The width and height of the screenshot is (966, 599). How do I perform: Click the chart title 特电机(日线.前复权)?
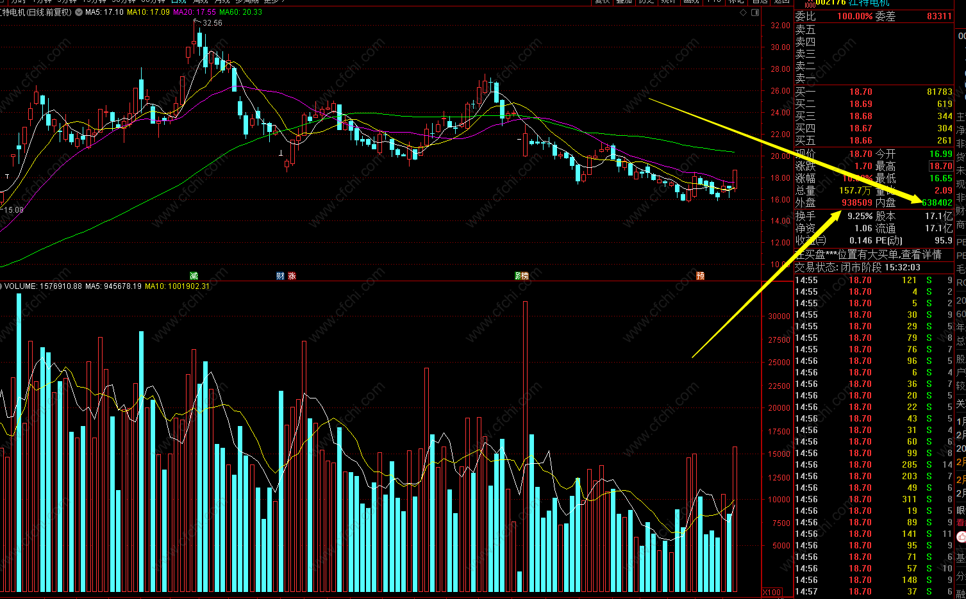click(x=36, y=12)
